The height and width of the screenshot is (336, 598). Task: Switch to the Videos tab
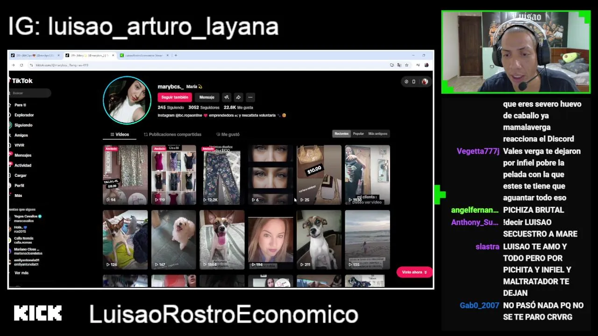click(120, 134)
